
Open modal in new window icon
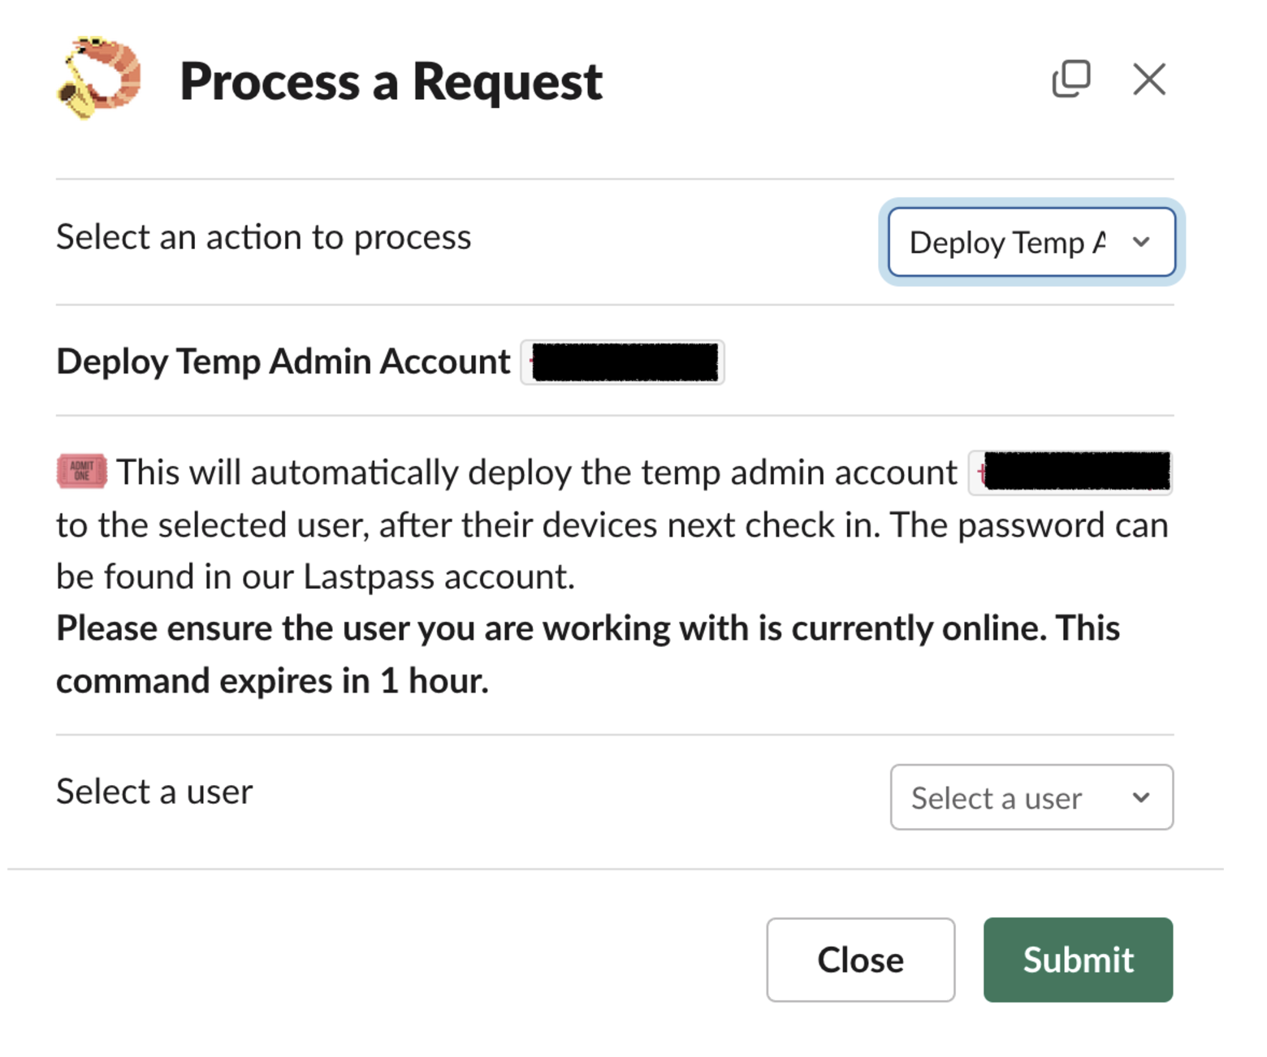[1070, 80]
